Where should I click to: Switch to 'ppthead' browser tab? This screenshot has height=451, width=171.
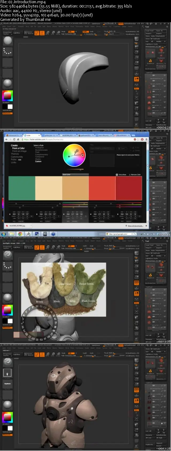[85, 135]
